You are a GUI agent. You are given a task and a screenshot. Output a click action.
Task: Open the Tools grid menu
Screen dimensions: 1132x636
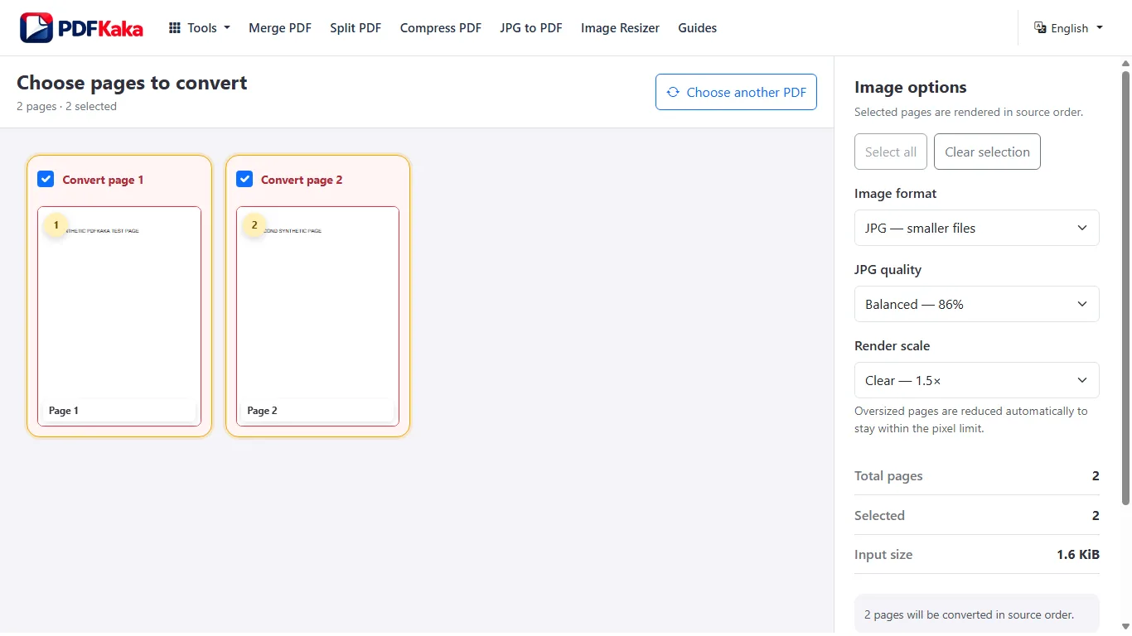tap(200, 28)
